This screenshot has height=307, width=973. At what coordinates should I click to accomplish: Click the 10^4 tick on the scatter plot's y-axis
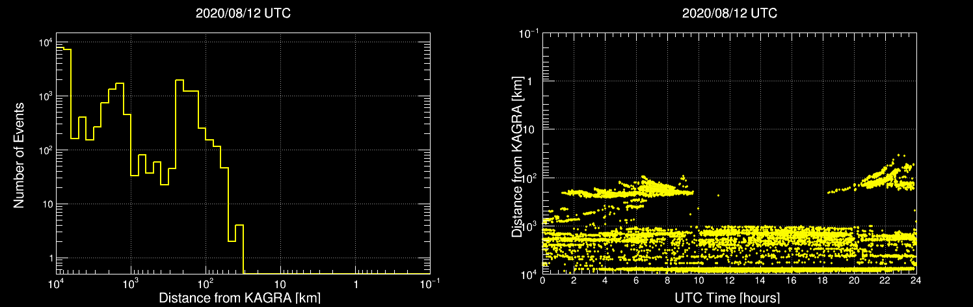(529, 274)
